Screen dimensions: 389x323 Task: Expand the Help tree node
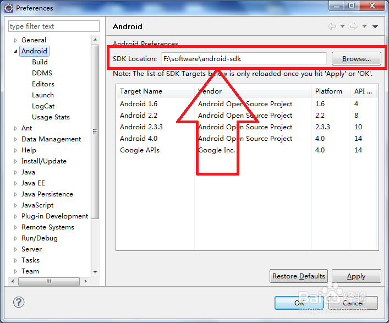[x=15, y=150]
